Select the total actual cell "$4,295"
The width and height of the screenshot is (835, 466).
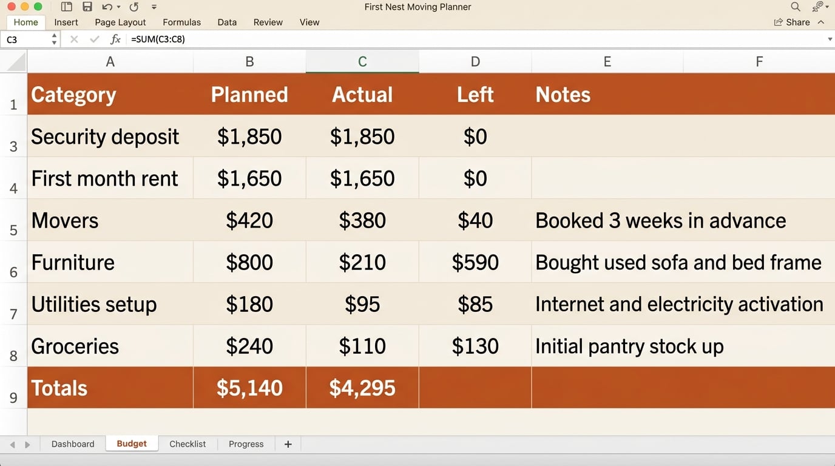(x=362, y=388)
